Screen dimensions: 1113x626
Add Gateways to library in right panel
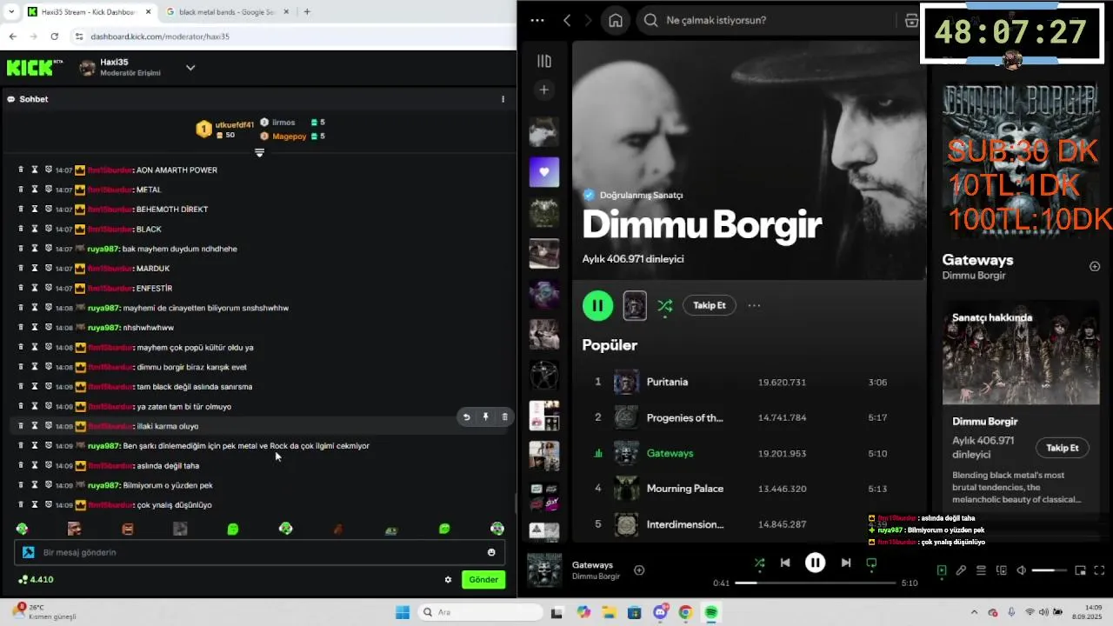[x=1095, y=267]
